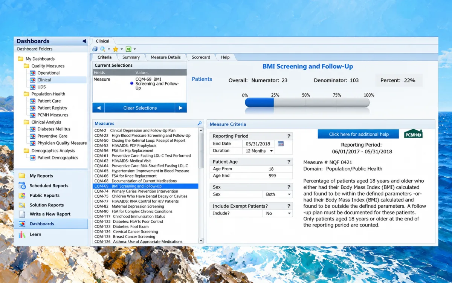Screen dimensions: 452x283
Task: Switch to the Summary tab
Action: [x=131, y=57]
